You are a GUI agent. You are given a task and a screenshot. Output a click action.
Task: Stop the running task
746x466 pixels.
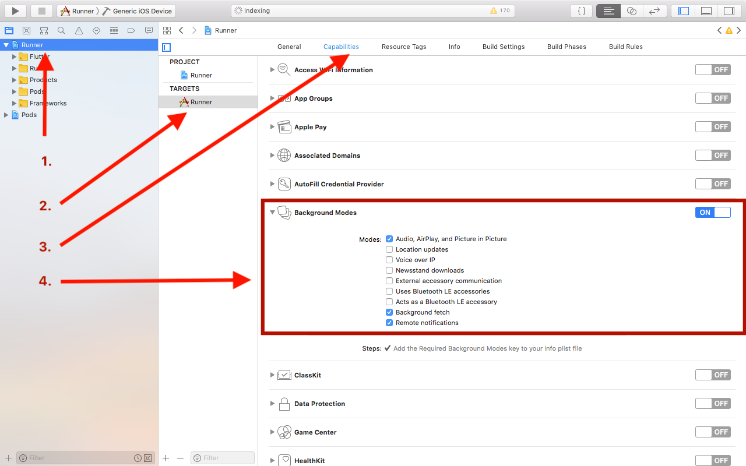click(41, 10)
